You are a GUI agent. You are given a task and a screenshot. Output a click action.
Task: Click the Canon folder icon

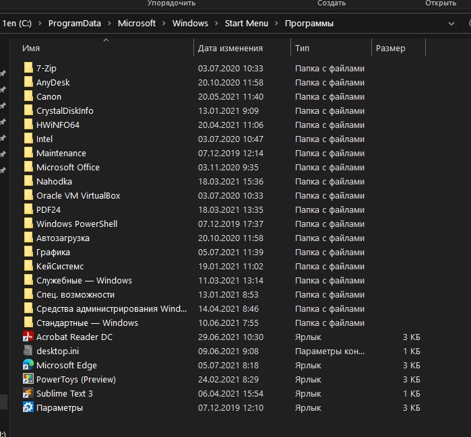coord(28,96)
